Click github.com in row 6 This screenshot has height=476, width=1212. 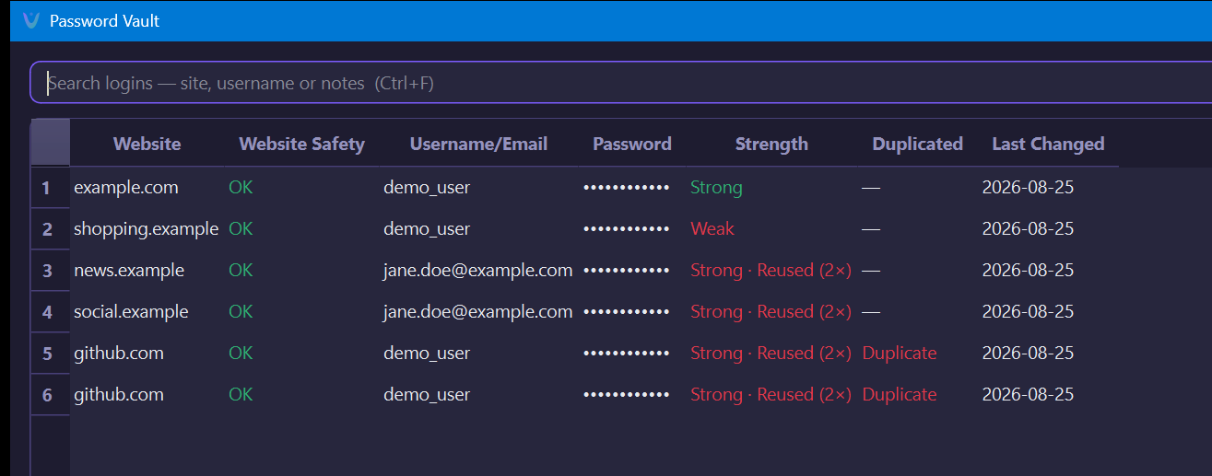click(x=119, y=395)
